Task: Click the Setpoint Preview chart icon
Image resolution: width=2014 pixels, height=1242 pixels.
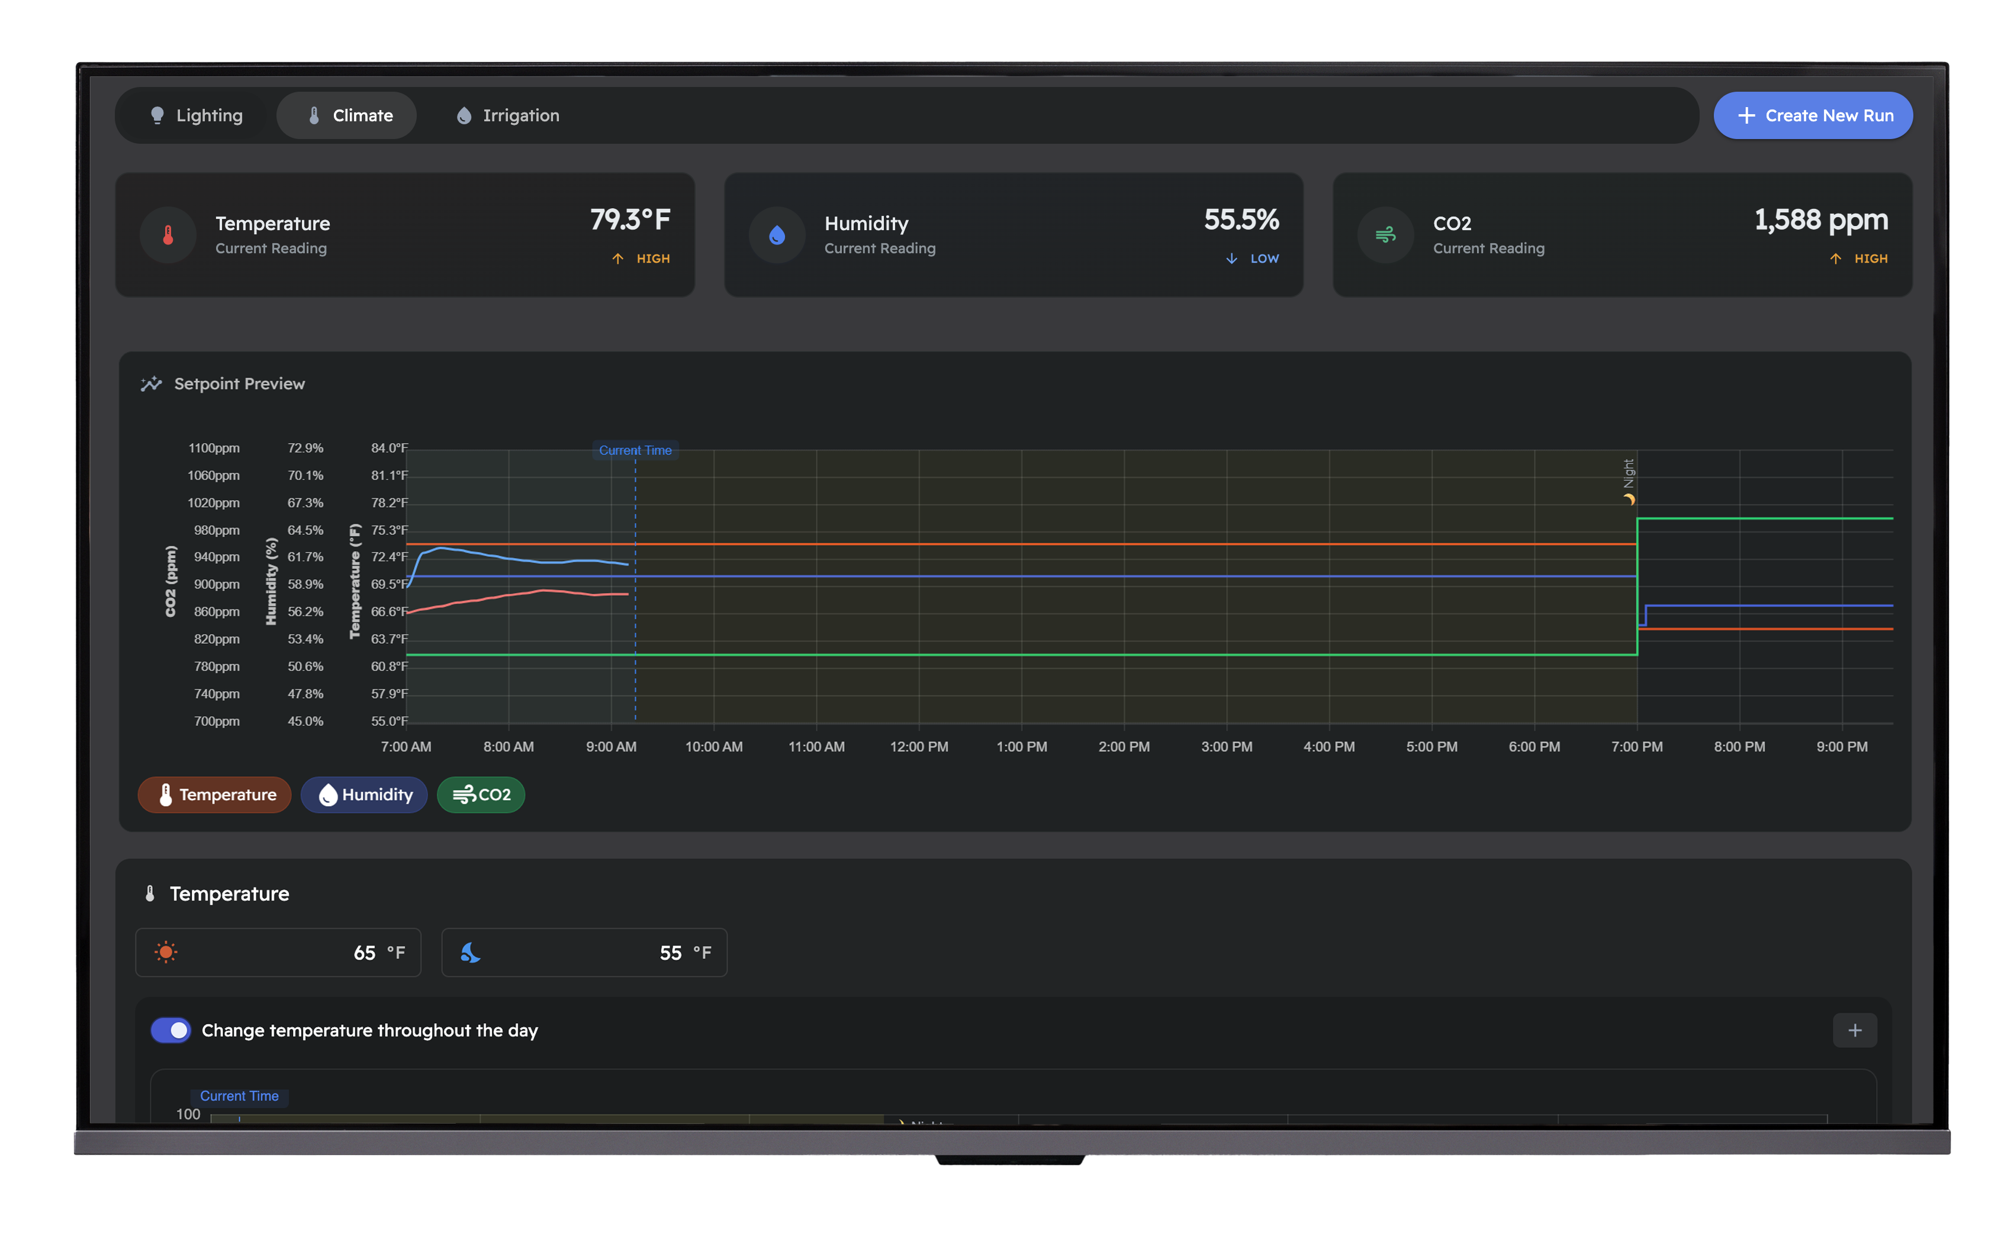Action: 151,383
